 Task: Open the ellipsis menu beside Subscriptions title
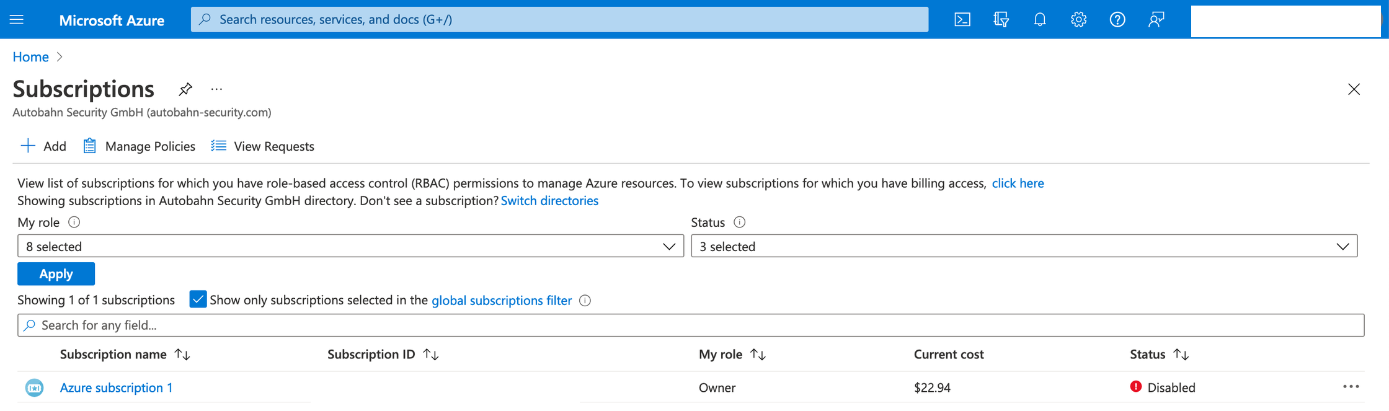[x=216, y=89]
